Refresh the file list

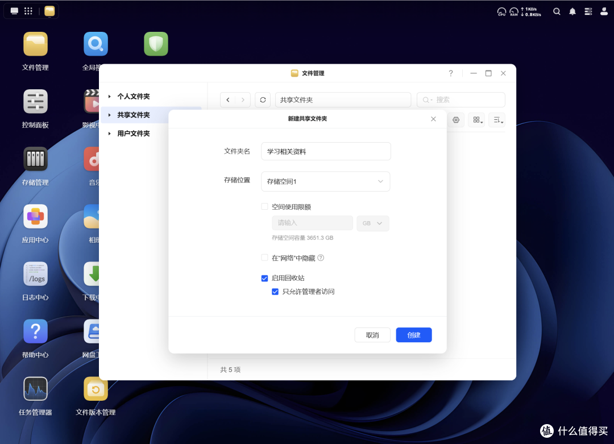pos(263,100)
